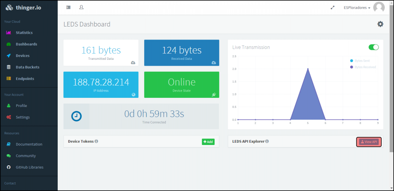Open Data Buckets menu item
Image resolution: width=394 pixels, height=191 pixels.
click(x=28, y=67)
